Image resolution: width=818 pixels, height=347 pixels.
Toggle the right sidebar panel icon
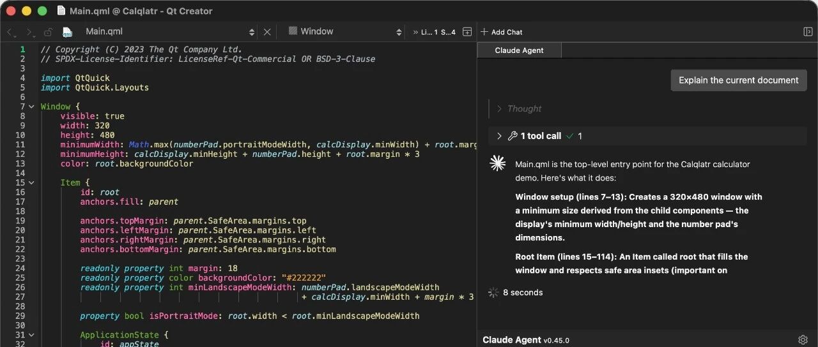tap(808, 32)
